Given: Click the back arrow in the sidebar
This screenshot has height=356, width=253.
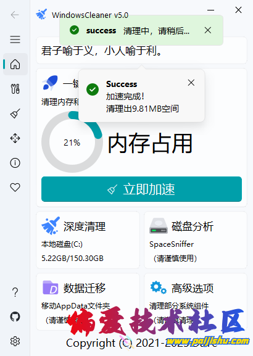Looking at the screenshot, I should (15, 15).
